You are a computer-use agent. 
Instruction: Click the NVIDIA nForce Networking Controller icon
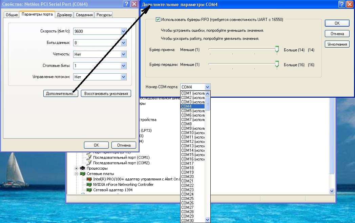tap(89, 184)
